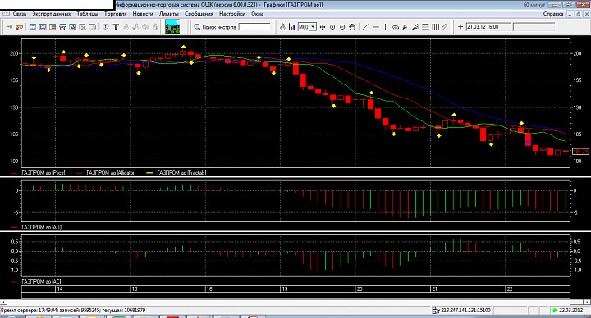
Task: Click the disconnect key with red X icon
Action: pos(19,27)
